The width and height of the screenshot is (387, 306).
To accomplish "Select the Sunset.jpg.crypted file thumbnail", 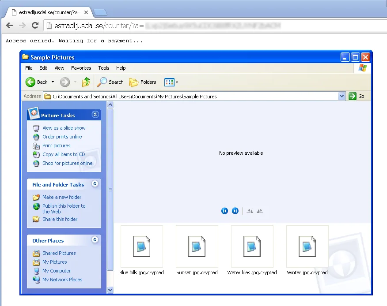I will tap(197, 246).
